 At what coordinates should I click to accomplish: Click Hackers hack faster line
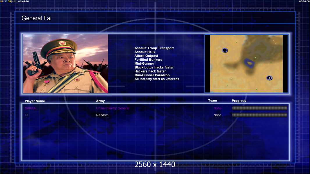[x=150, y=71]
